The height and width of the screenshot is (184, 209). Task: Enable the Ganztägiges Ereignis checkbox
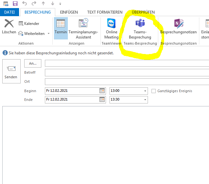tap(154, 91)
